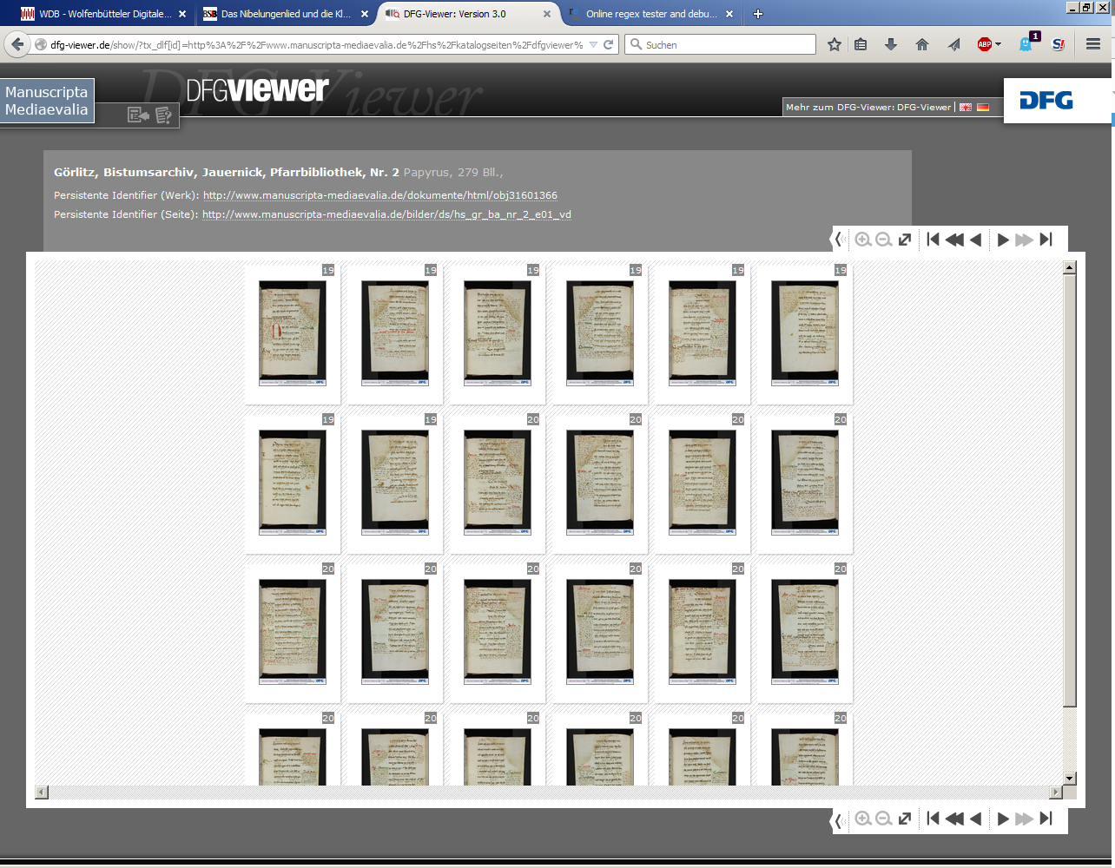This screenshot has width=1115, height=868.
Task: Jump to last page using bottom viewer toolbar
Action: coord(1046,818)
